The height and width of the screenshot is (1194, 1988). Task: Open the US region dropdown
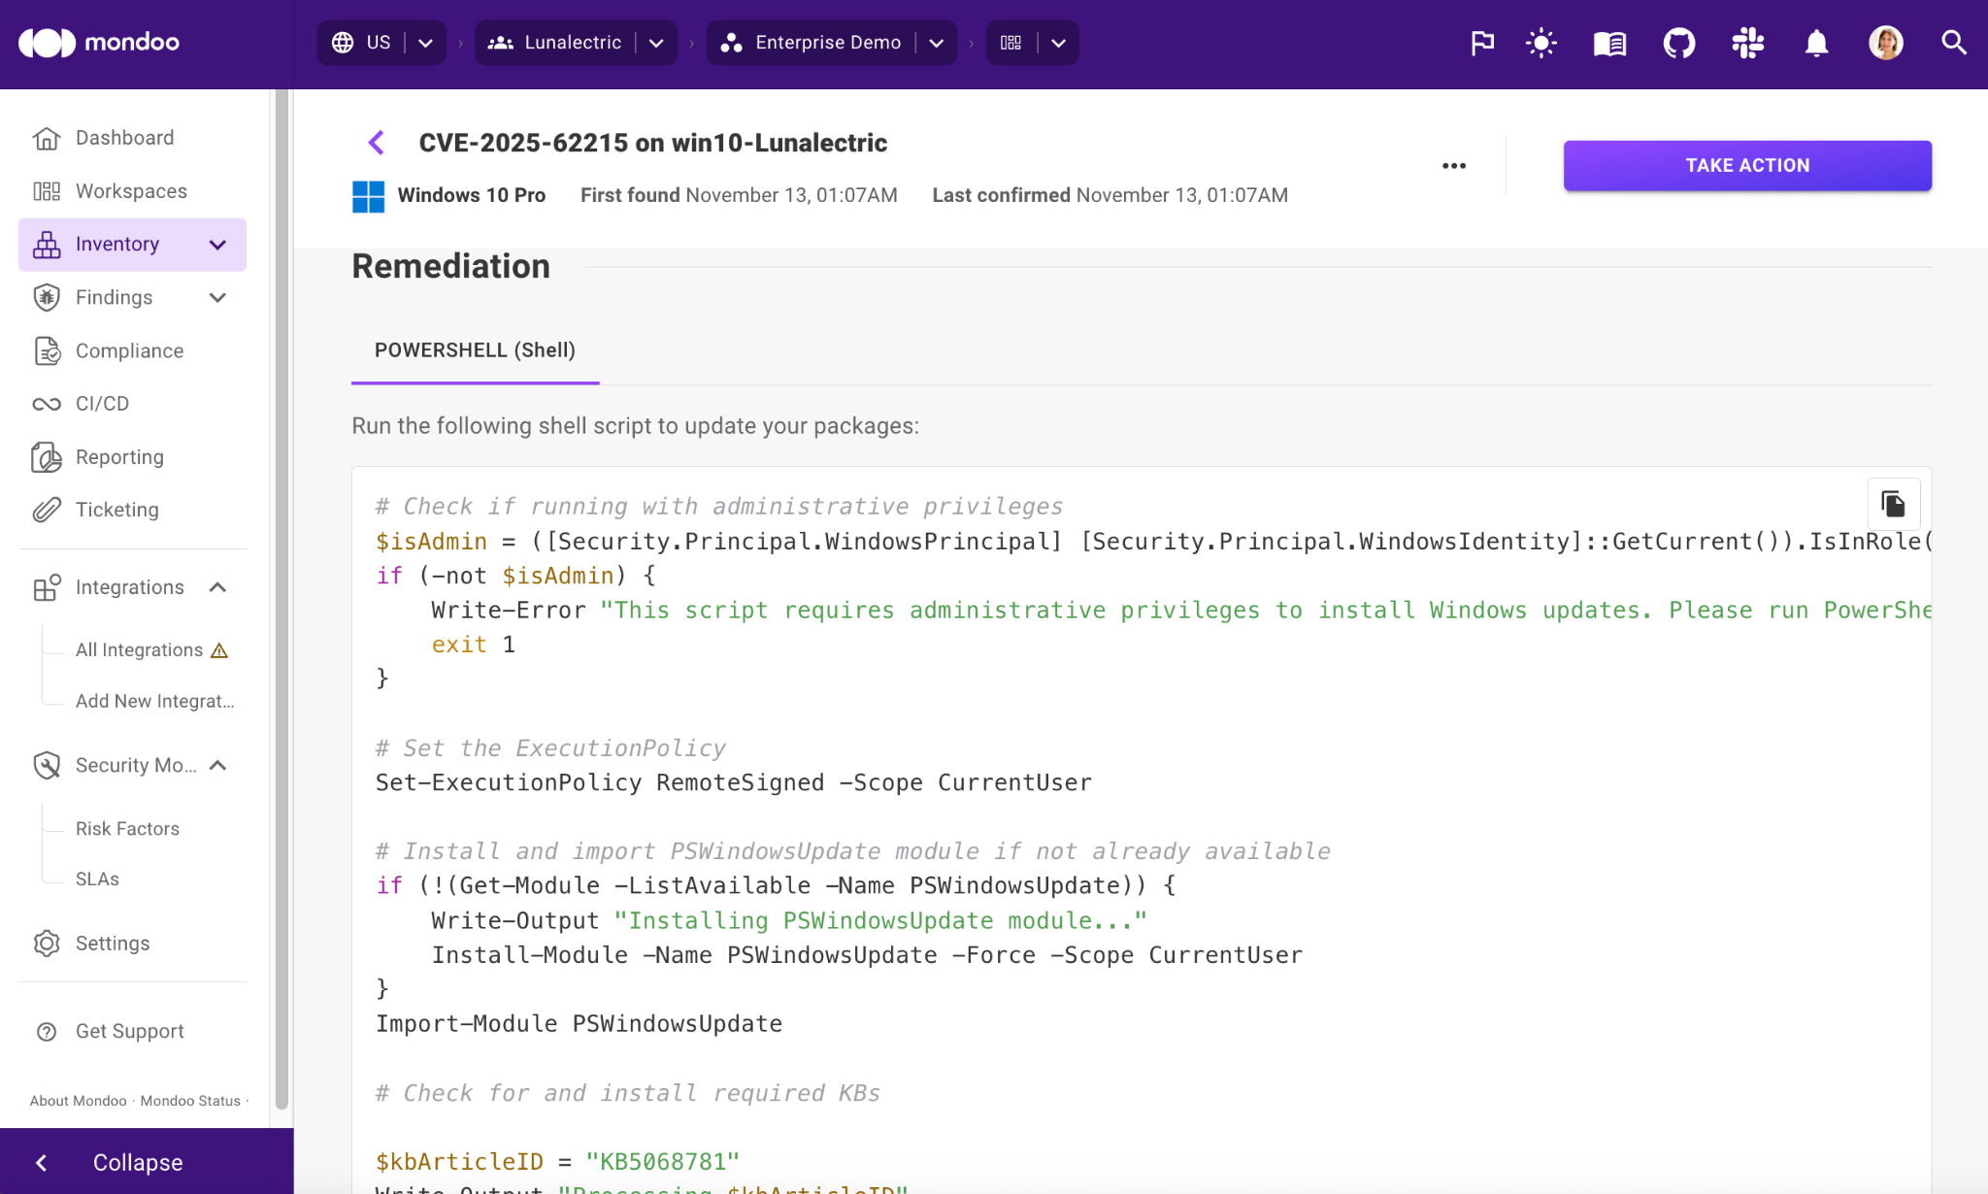click(x=425, y=43)
